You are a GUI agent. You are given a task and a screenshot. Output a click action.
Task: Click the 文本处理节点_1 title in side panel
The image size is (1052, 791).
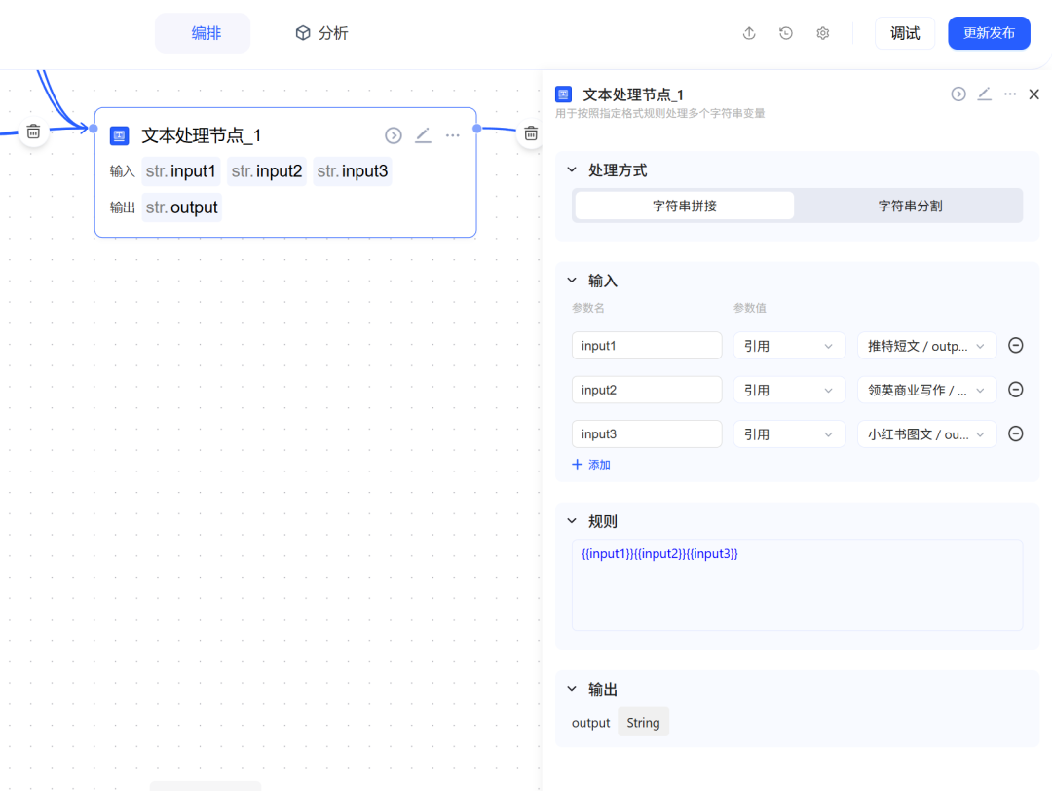click(x=633, y=94)
